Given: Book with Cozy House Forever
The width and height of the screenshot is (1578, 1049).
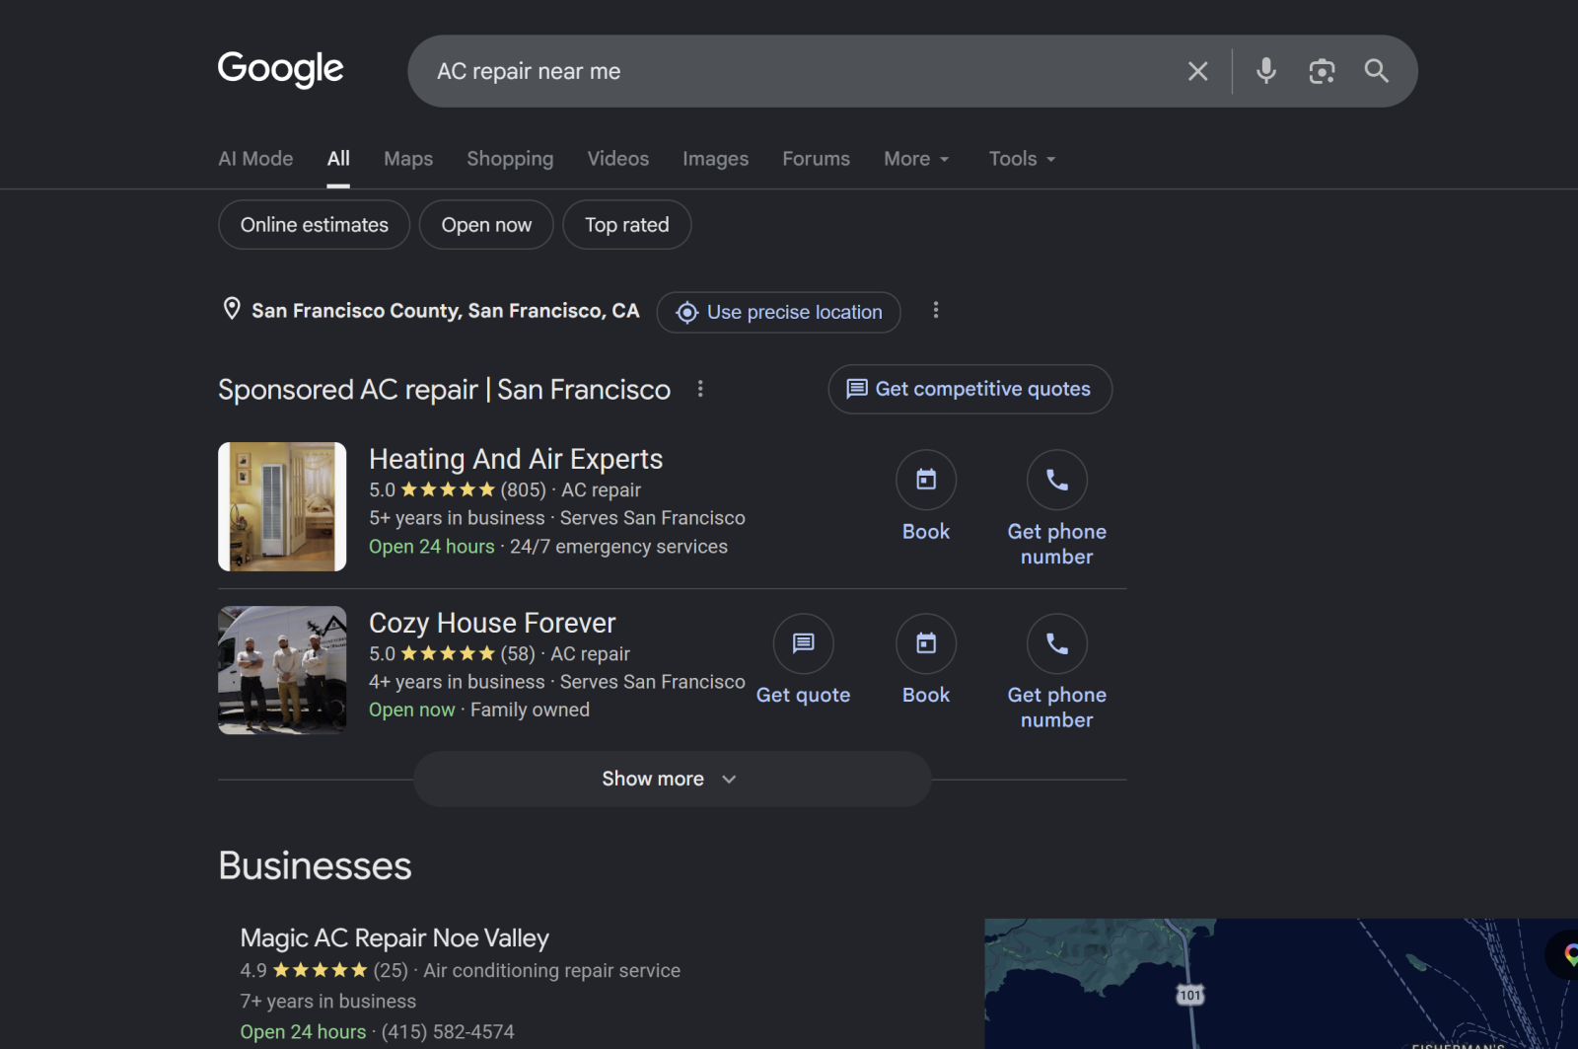Looking at the screenshot, I should [x=926, y=660].
